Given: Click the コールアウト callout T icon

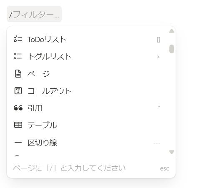Looking at the screenshot, I should (18, 91).
